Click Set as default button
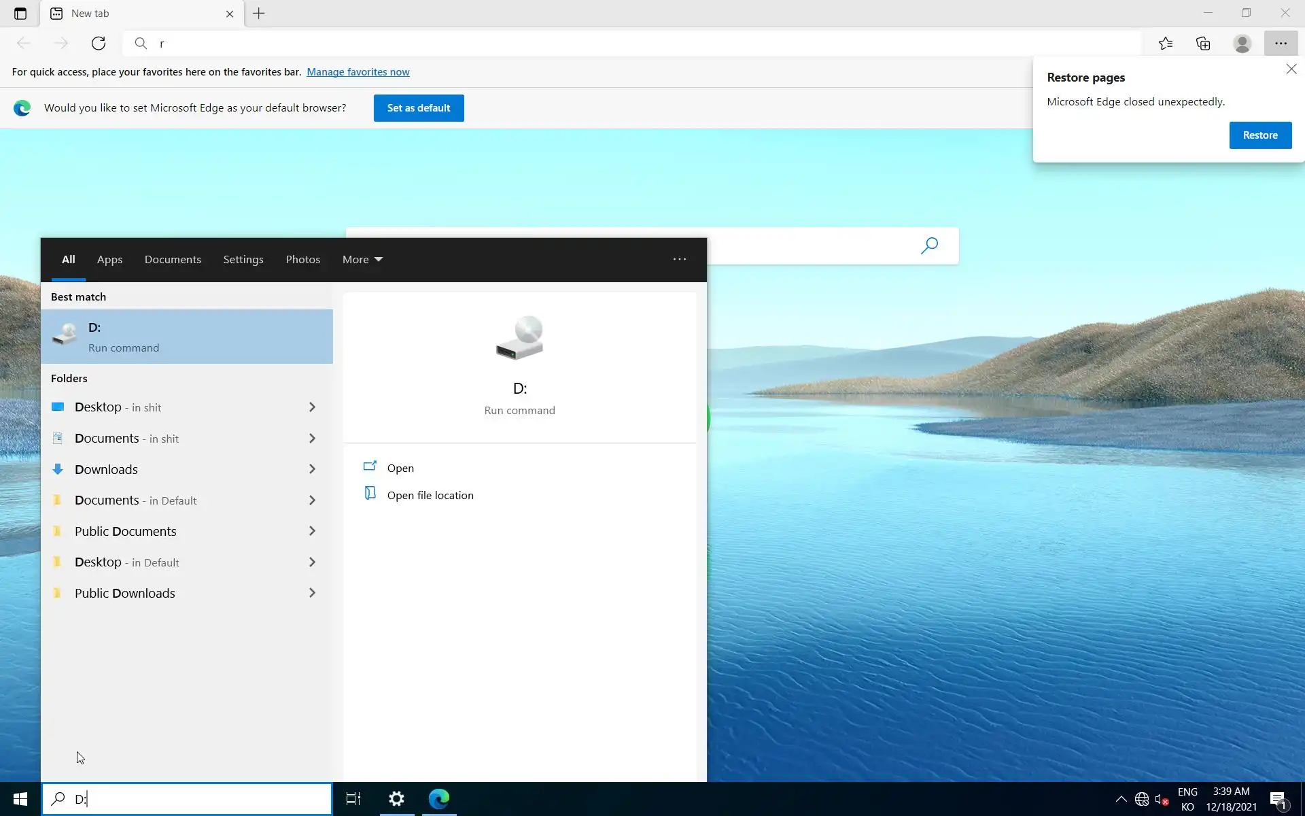The image size is (1305, 816). click(419, 108)
